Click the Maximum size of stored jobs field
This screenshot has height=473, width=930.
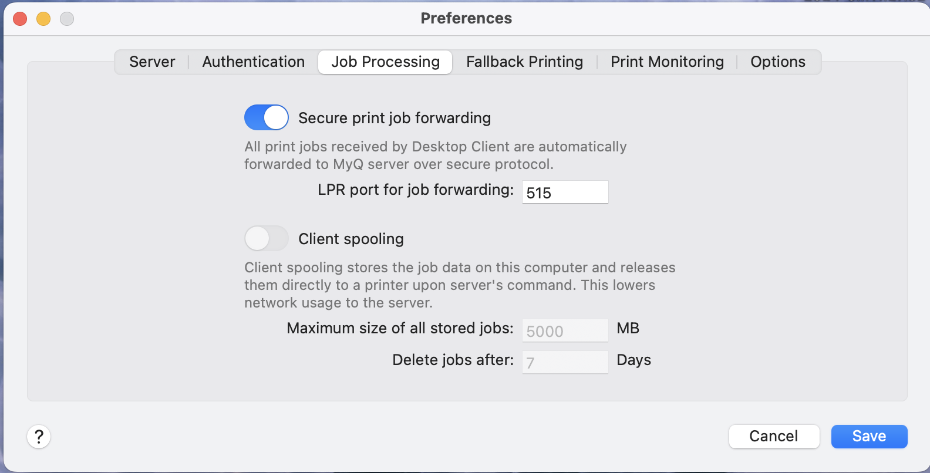click(x=565, y=331)
